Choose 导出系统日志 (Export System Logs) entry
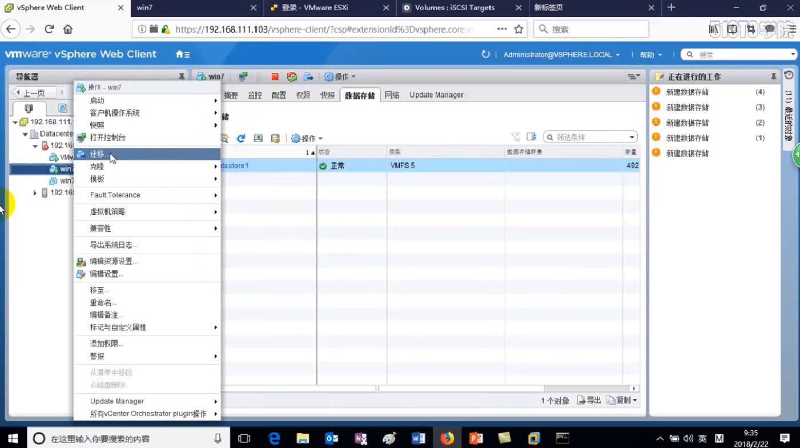Screen dimensions: 800x448 (147, 245)
